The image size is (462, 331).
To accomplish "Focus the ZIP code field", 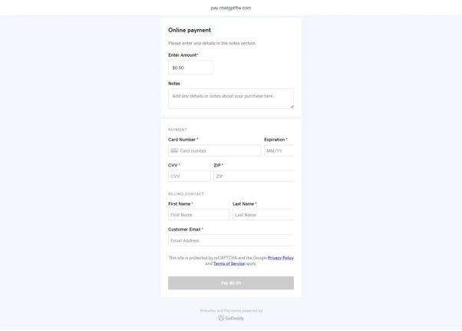I will pos(253,177).
